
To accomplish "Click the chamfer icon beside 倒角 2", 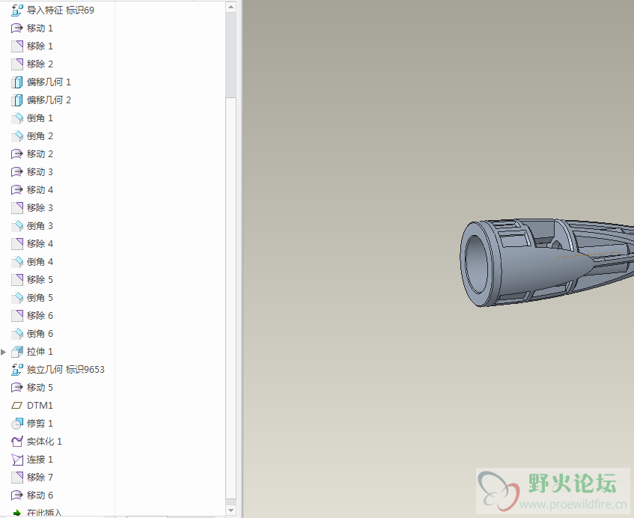I will tap(17, 136).
